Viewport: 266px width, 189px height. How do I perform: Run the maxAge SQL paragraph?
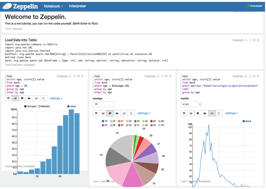tap(158, 76)
